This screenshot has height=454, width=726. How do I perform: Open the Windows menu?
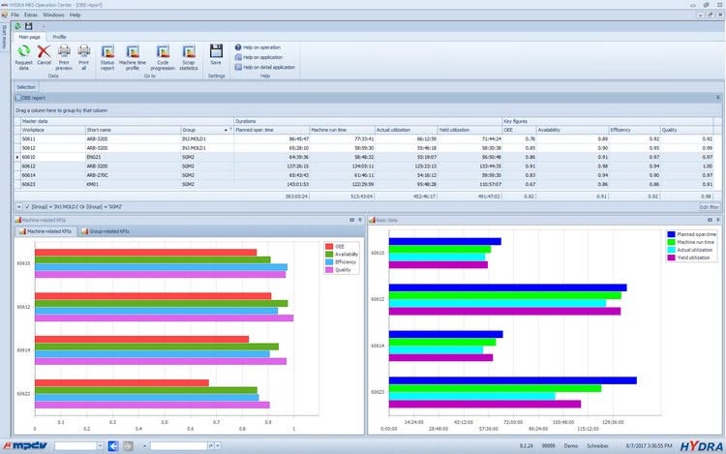coord(53,15)
